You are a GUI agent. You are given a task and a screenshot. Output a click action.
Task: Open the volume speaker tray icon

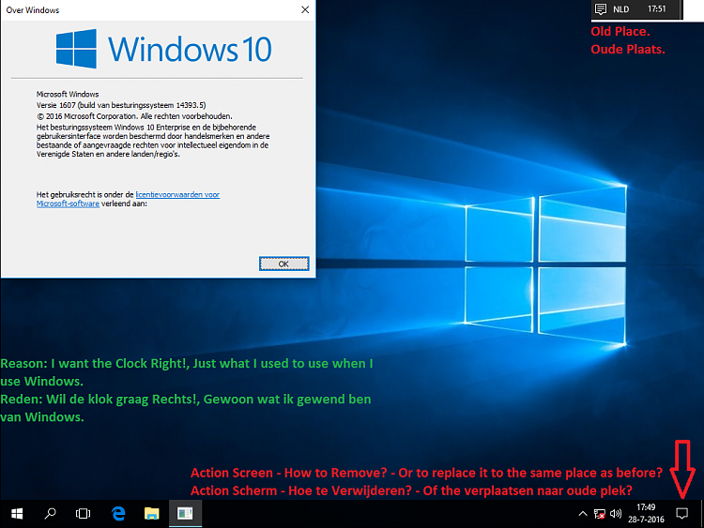pos(616,514)
